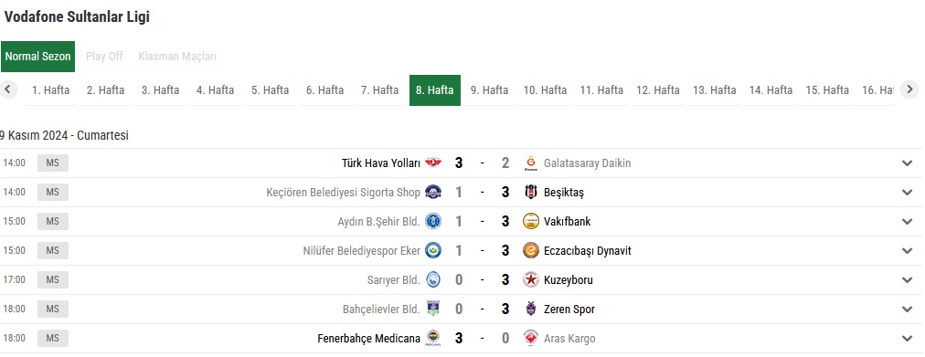Click the Fenerbahçe Medicana crest
This screenshot has width=925, height=357.
433,338
